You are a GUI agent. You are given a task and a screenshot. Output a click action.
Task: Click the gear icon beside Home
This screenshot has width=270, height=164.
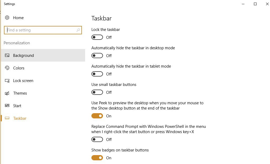7,18
